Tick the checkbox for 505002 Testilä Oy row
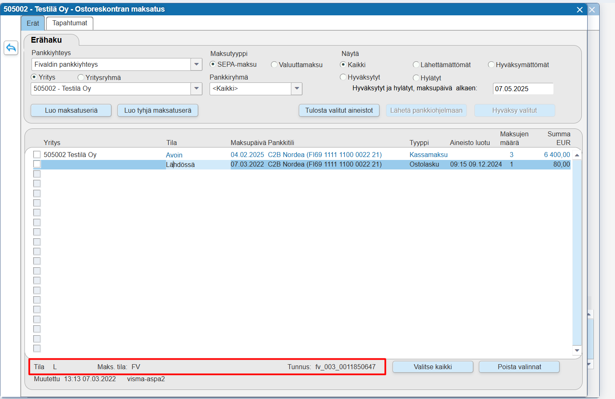This screenshot has width=615, height=399. [x=37, y=155]
